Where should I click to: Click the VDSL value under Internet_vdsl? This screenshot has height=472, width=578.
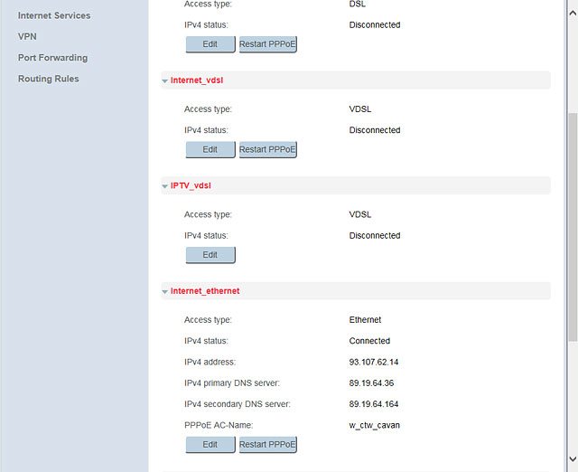pyautogui.click(x=360, y=109)
